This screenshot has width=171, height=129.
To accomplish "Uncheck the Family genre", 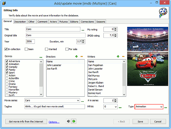I will tap(7, 70).
